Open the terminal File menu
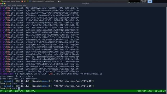This screenshot has height=94, width=167. pos(2,6)
